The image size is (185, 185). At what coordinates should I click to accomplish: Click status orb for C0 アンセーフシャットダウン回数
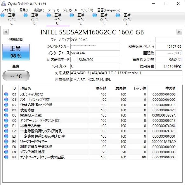tap(6, 120)
